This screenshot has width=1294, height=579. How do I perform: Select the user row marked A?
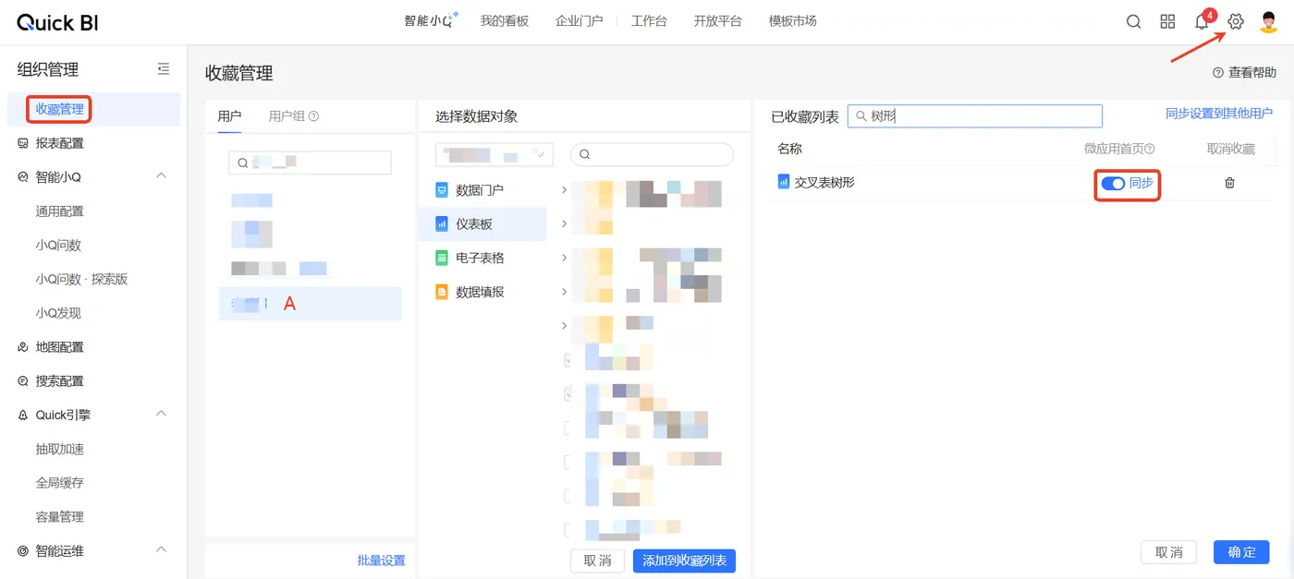310,303
